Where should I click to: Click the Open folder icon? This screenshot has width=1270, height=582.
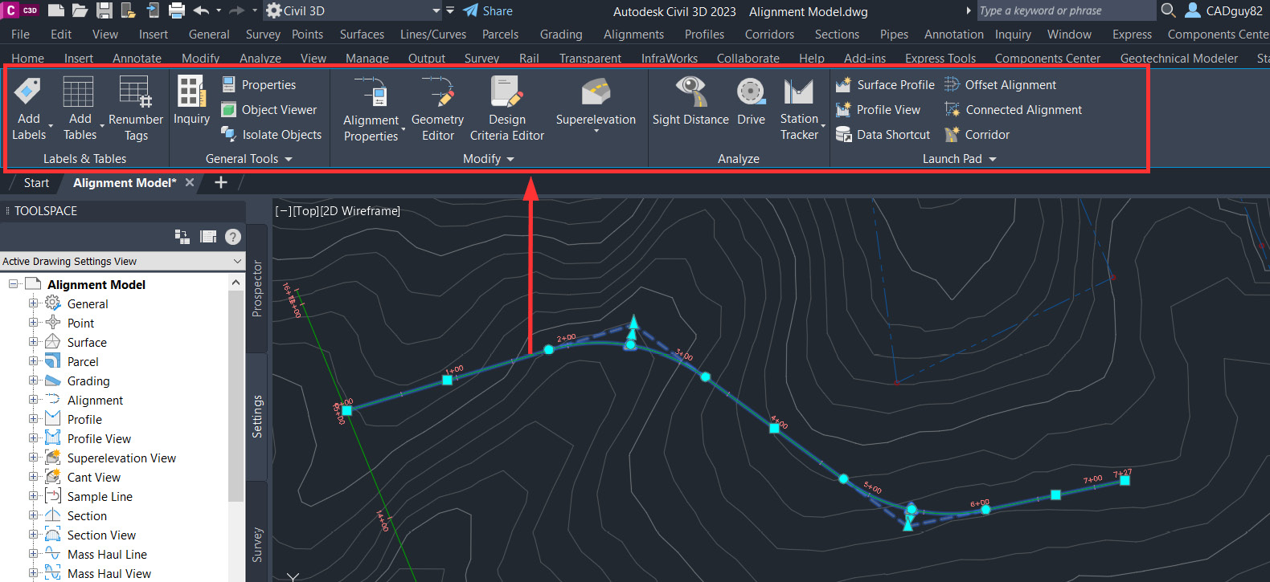click(80, 10)
